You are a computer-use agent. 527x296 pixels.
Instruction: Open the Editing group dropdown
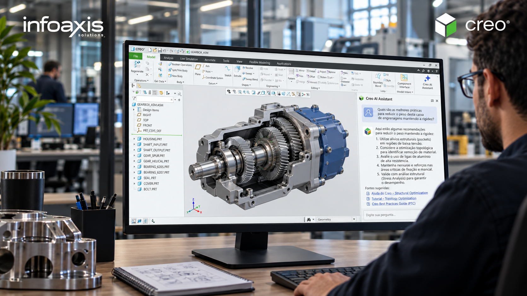315,88
